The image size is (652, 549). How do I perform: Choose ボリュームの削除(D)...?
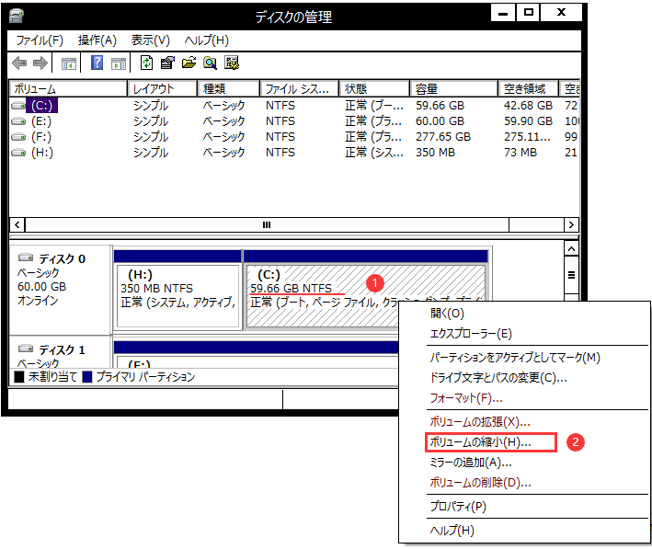pyautogui.click(x=480, y=483)
